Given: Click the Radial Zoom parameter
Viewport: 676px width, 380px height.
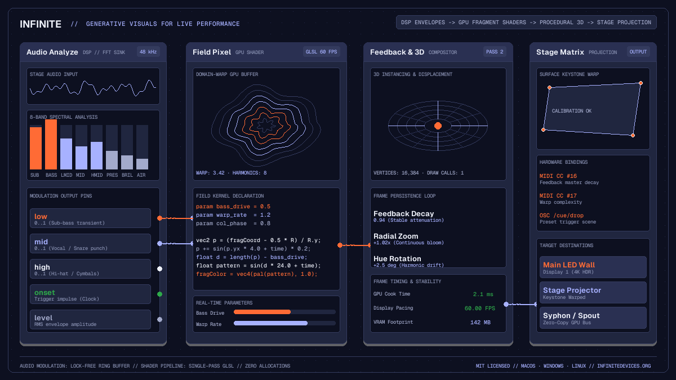Looking at the screenshot, I should [x=408, y=239].
